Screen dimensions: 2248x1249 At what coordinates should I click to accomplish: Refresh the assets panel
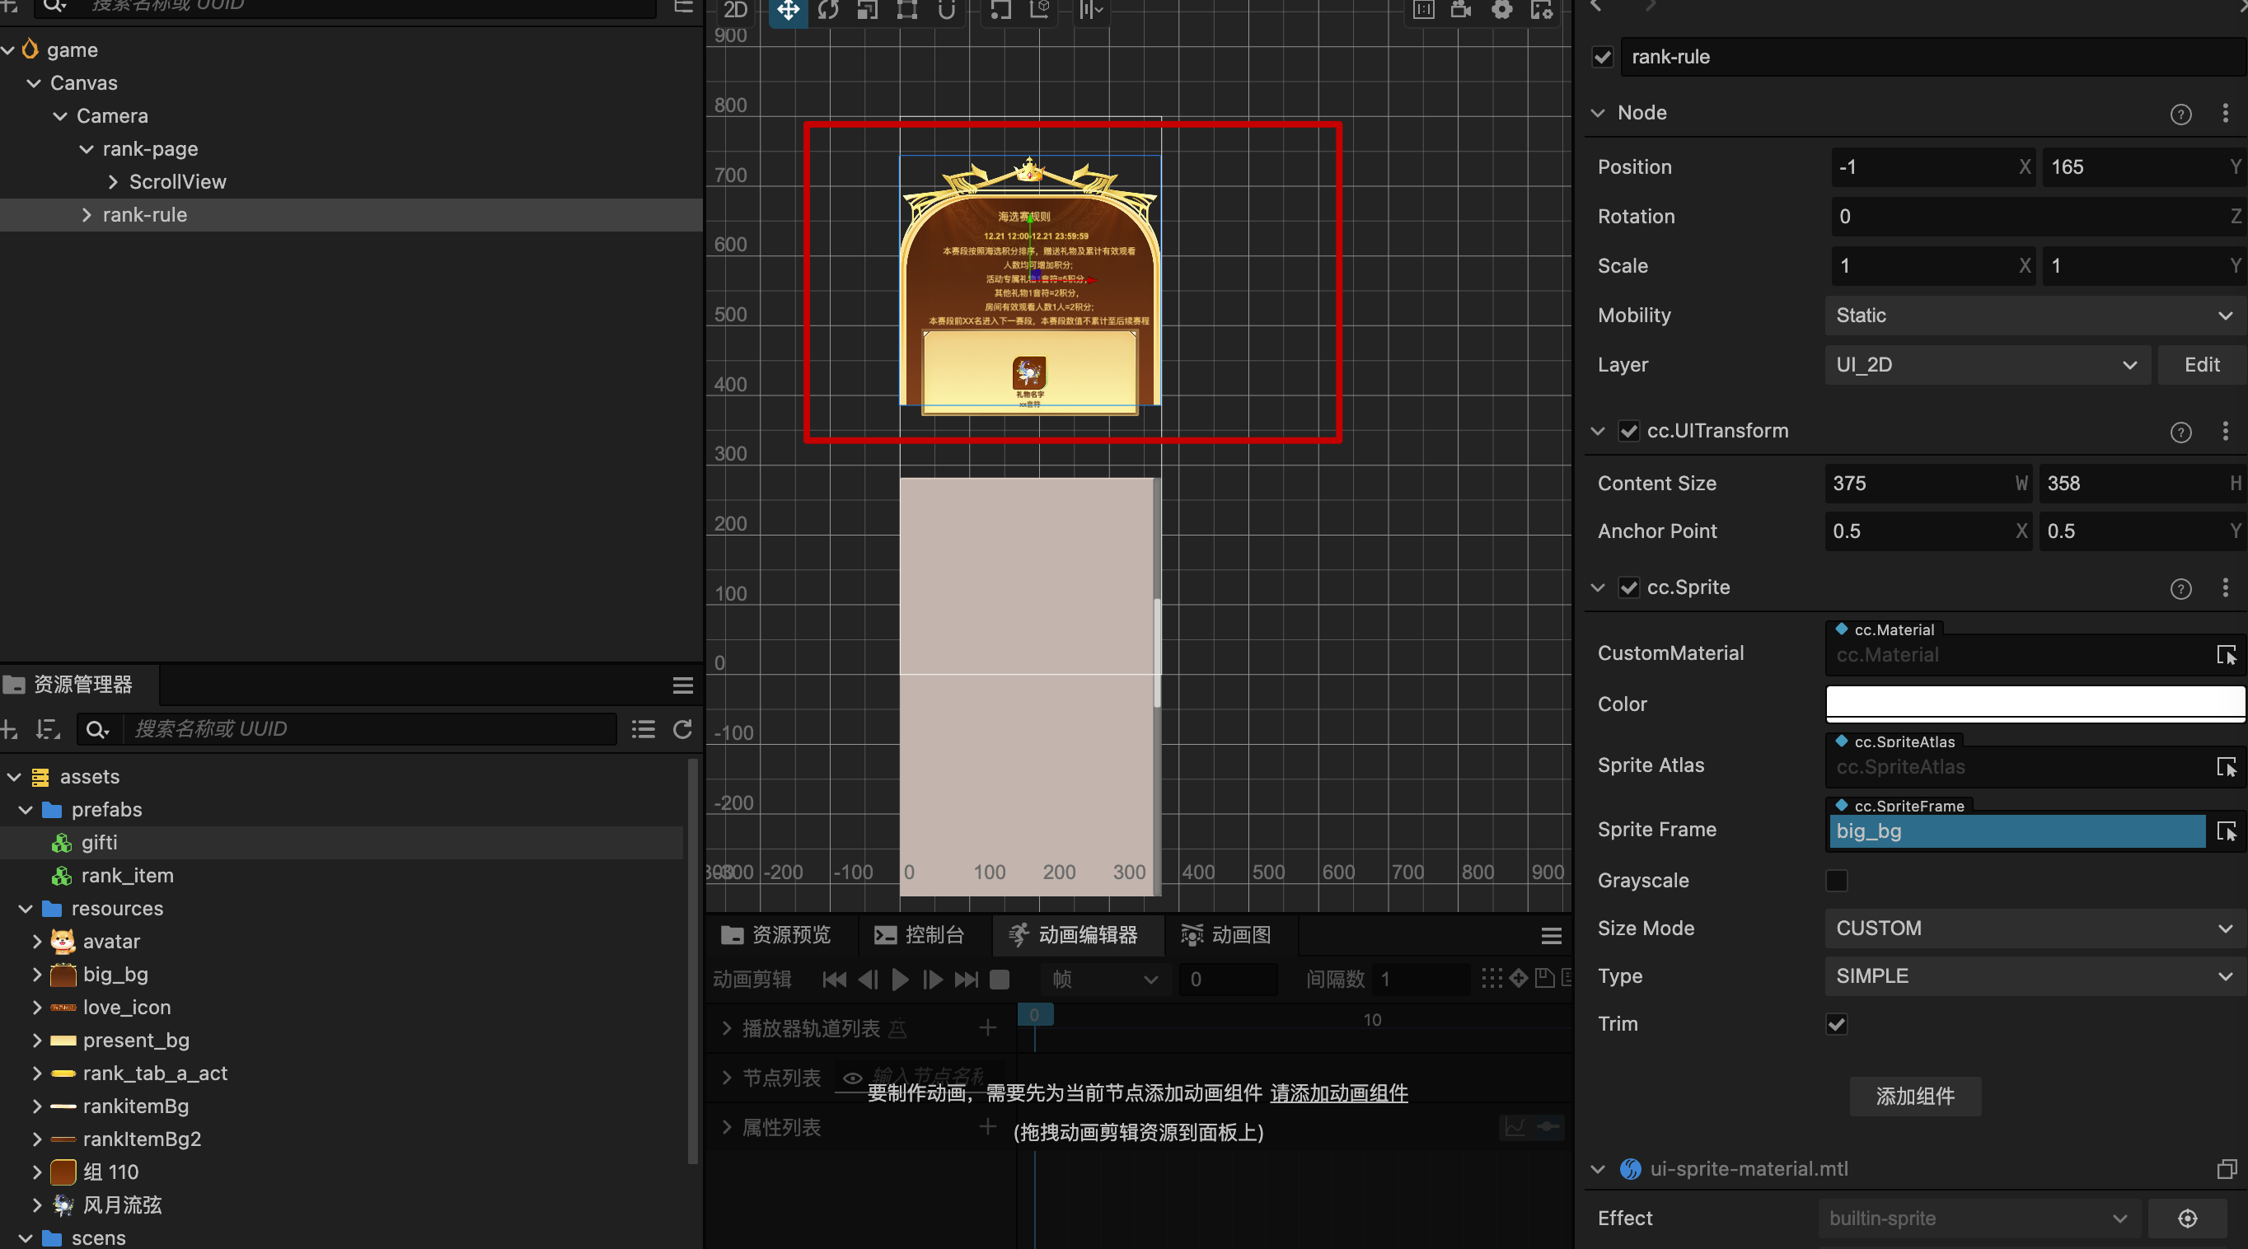coord(682,729)
